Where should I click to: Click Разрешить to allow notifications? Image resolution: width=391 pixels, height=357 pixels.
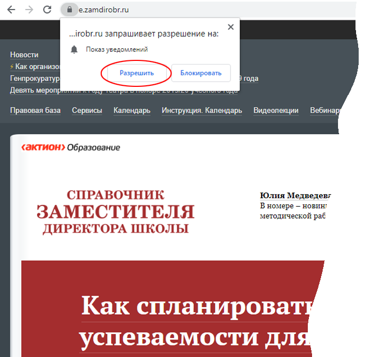point(137,73)
